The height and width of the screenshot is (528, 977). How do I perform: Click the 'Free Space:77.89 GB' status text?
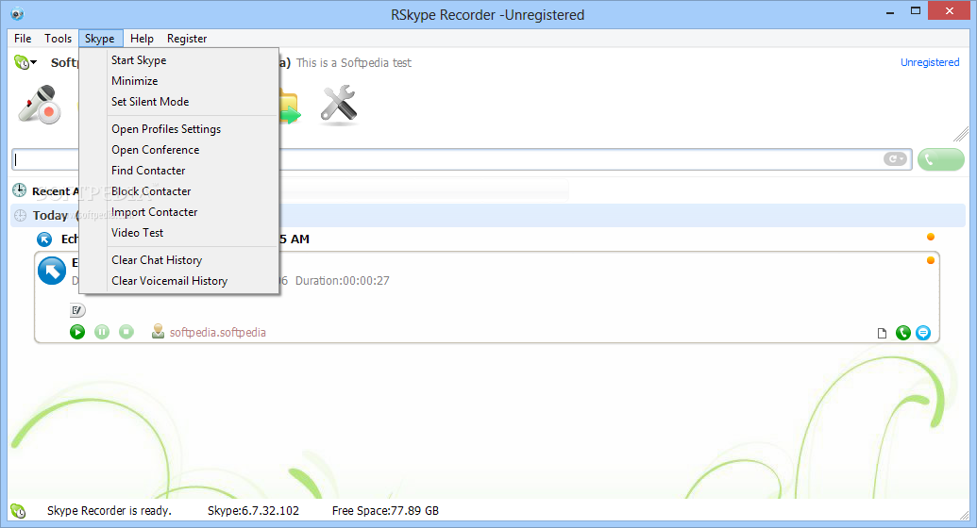[385, 511]
